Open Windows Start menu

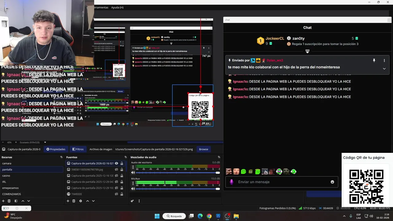tap(157, 216)
